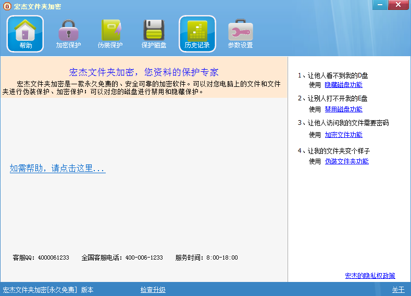The width and height of the screenshot is (411, 296).
Task: Click text 服务时间: 8:00-18:00
Action: click(207, 258)
